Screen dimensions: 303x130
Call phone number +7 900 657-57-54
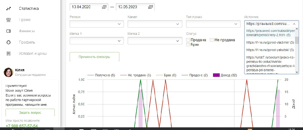[22, 126]
